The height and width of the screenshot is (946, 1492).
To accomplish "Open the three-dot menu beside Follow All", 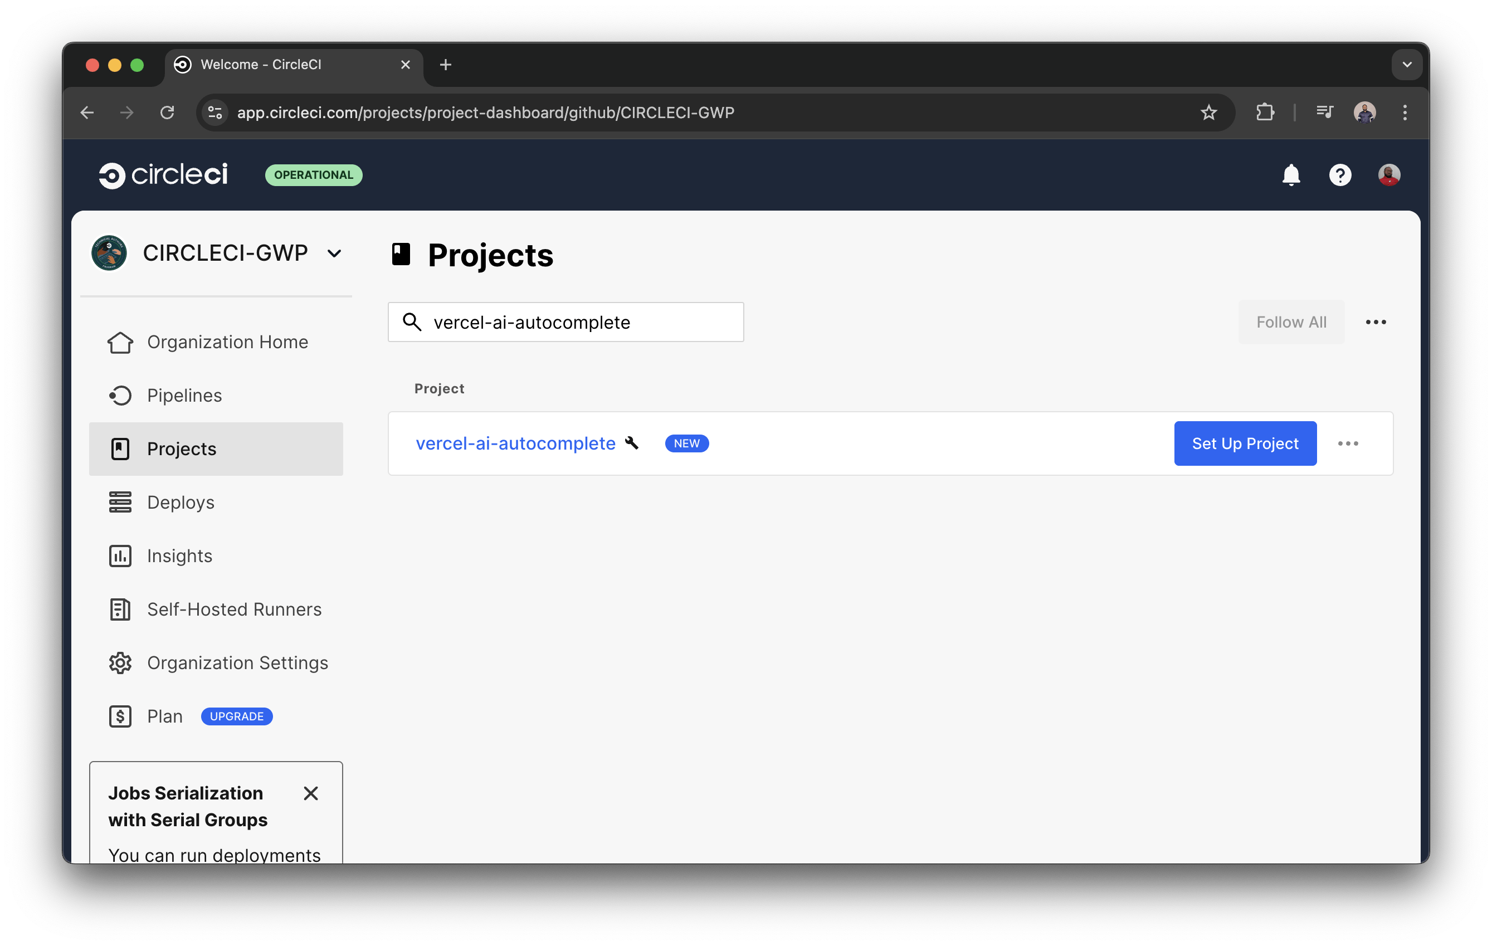I will click(1376, 321).
